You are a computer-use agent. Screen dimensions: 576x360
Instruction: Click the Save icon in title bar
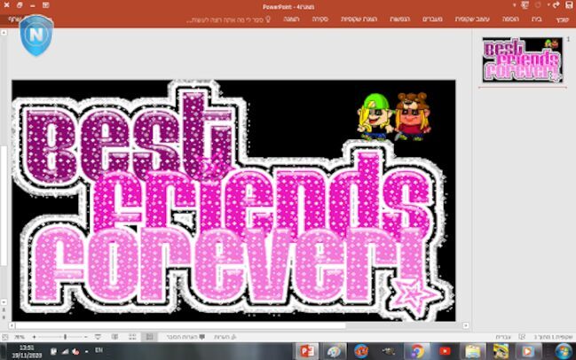(x=569, y=5)
